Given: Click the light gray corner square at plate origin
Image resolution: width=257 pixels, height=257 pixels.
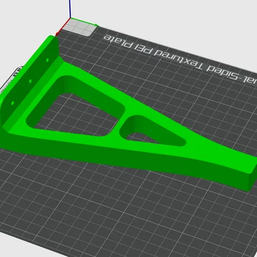Looking at the screenshot, I should click(80, 28).
